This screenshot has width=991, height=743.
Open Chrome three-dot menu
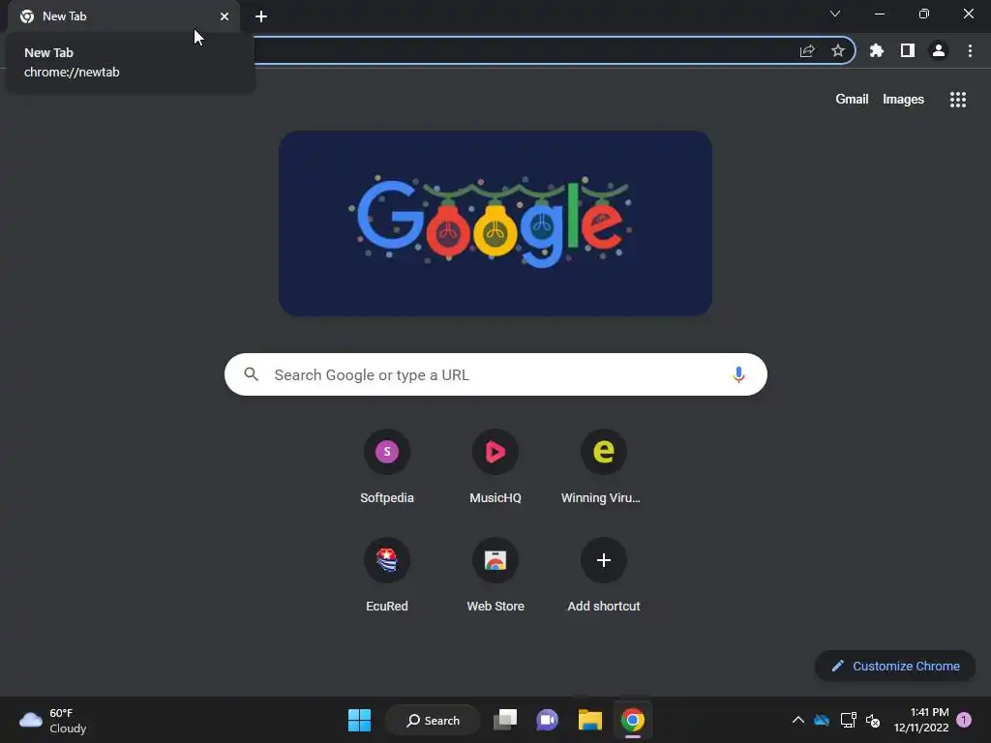click(x=970, y=50)
